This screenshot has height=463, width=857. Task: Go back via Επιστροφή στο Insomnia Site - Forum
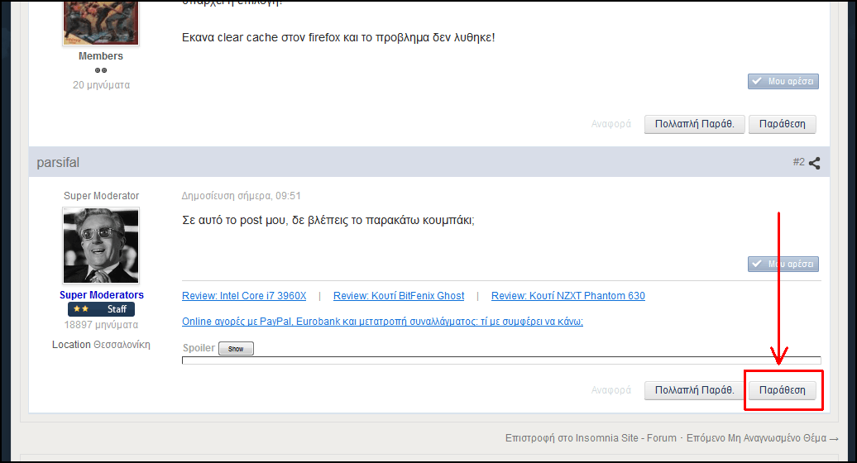[591, 438]
